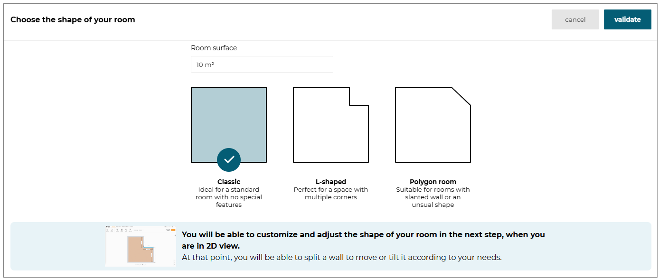Screen dimensions: 658x279
Task: Toggle selection of the Classic room option
Action: (x=229, y=124)
